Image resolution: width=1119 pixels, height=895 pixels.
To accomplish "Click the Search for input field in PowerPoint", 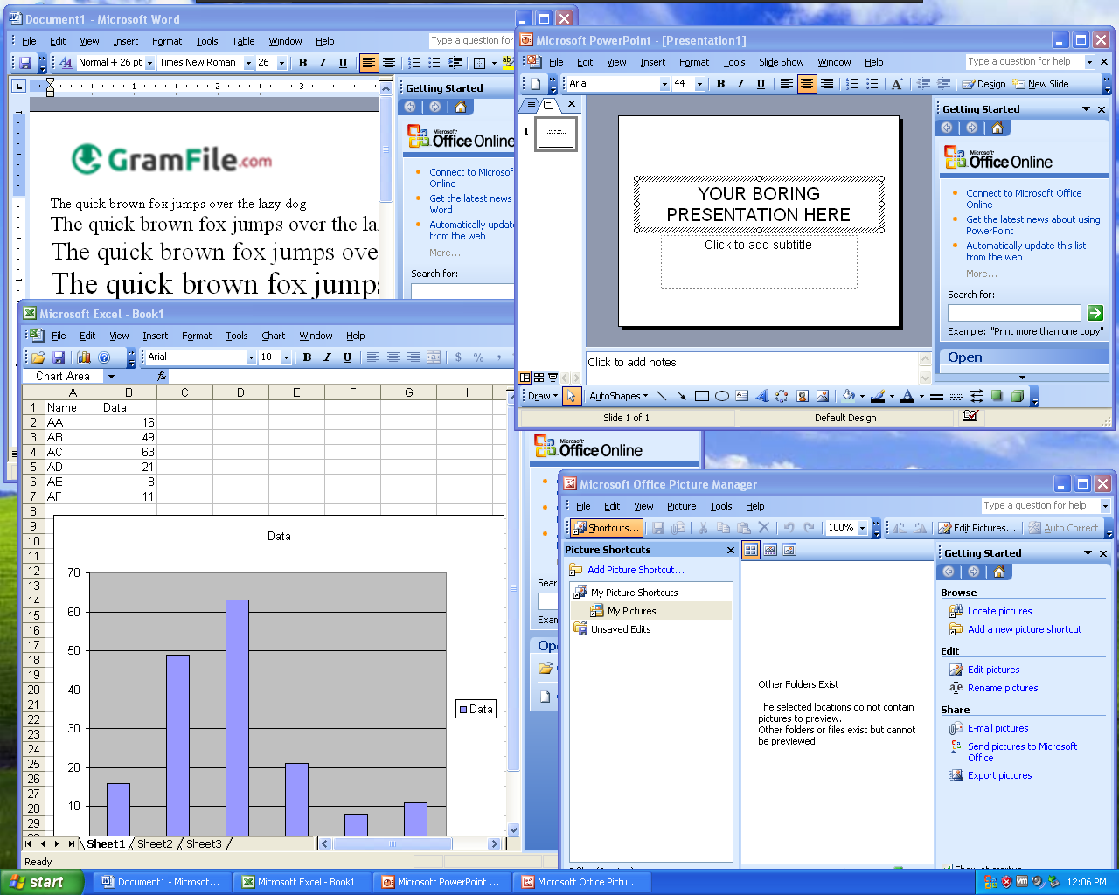I will click(x=1014, y=313).
